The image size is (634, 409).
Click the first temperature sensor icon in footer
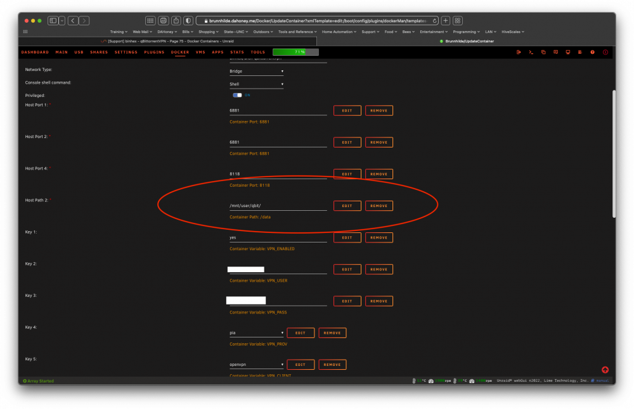click(413, 381)
